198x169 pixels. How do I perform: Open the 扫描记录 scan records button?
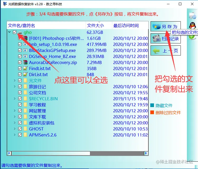point(166,39)
